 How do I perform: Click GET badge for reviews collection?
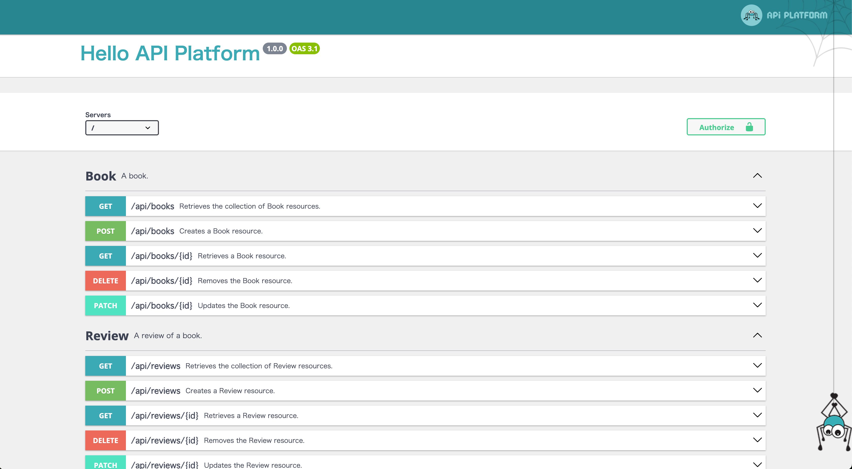point(106,366)
